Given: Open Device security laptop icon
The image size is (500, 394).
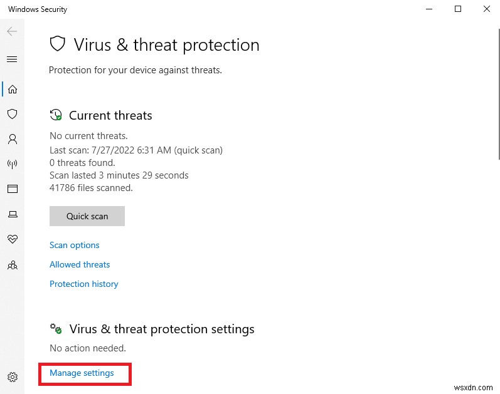Looking at the screenshot, I should coord(12,214).
